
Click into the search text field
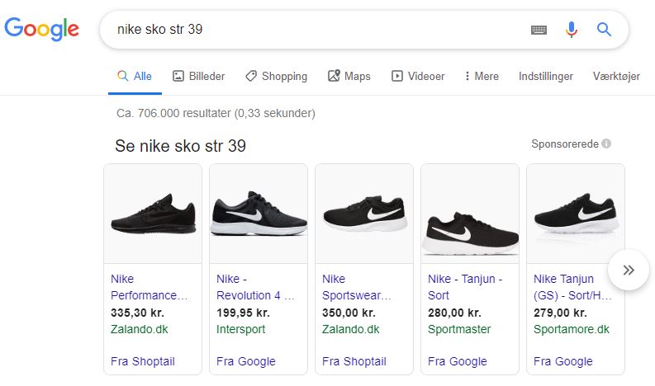coord(314,30)
